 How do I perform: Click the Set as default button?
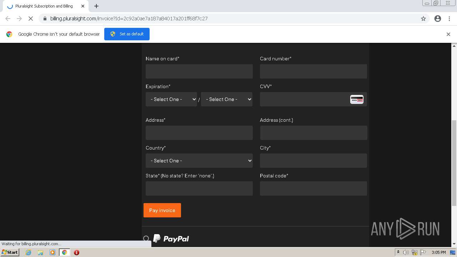127,34
